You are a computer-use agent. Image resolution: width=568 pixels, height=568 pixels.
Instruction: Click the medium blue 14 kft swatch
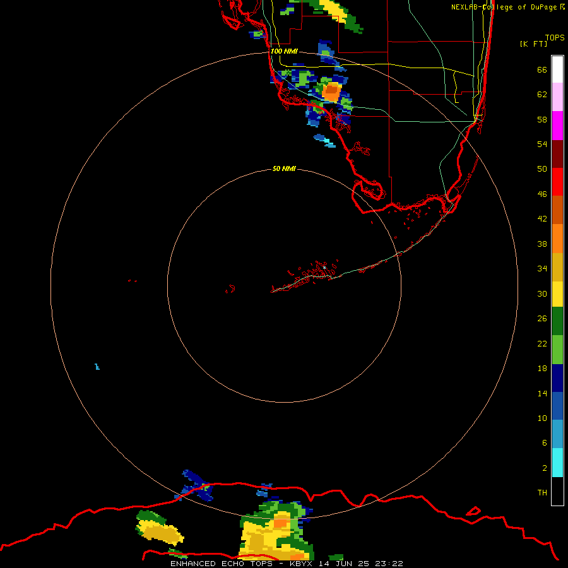click(x=557, y=406)
